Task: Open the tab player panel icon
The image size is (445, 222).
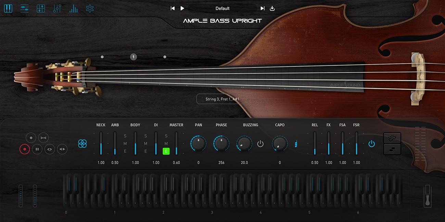Action: [x=73, y=8]
